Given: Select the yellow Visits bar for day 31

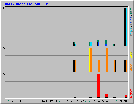Looking at the screenshot, I should point(125,66).
